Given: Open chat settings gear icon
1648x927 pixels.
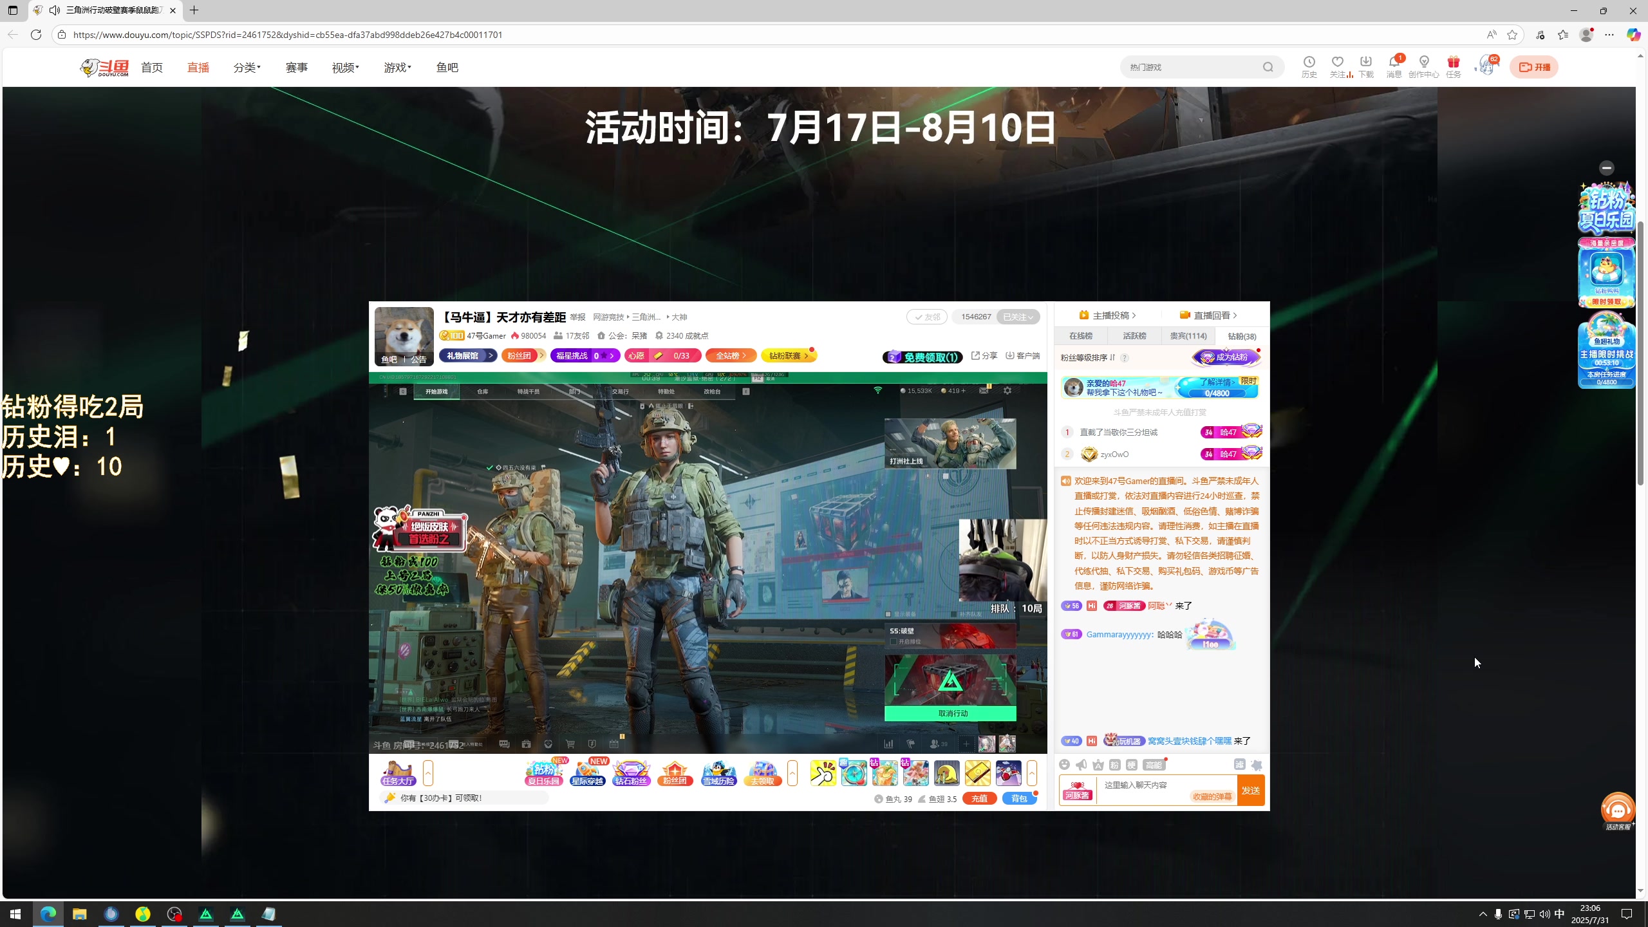Looking at the screenshot, I should coord(1257,765).
